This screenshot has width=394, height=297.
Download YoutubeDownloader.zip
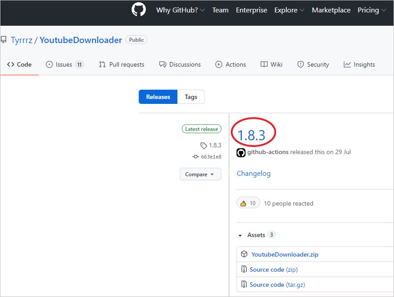[285, 254]
